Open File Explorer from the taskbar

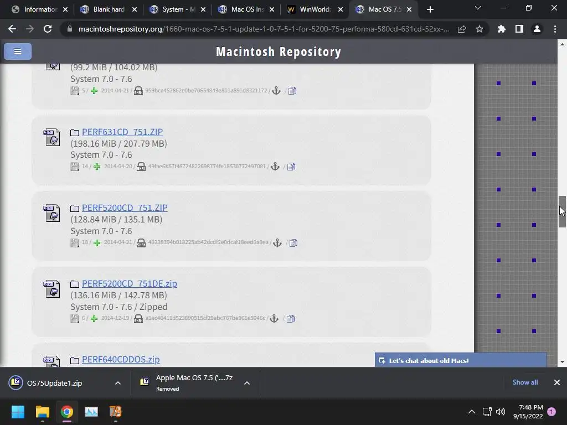[x=42, y=412]
